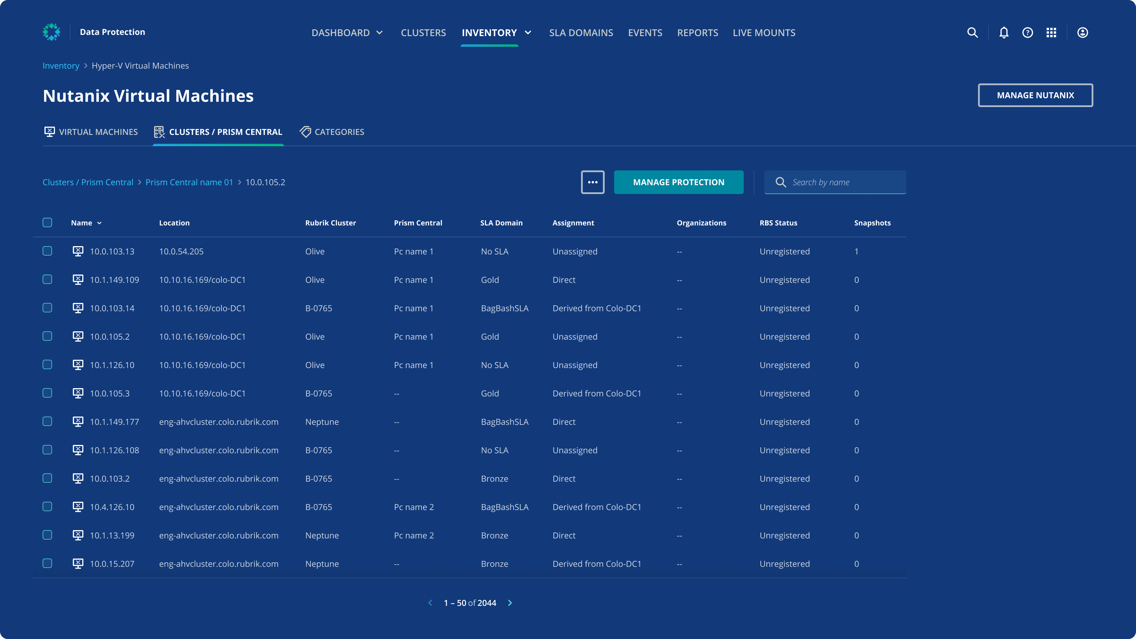Check the box for 10.0.105.3

(x=47, y=393)
